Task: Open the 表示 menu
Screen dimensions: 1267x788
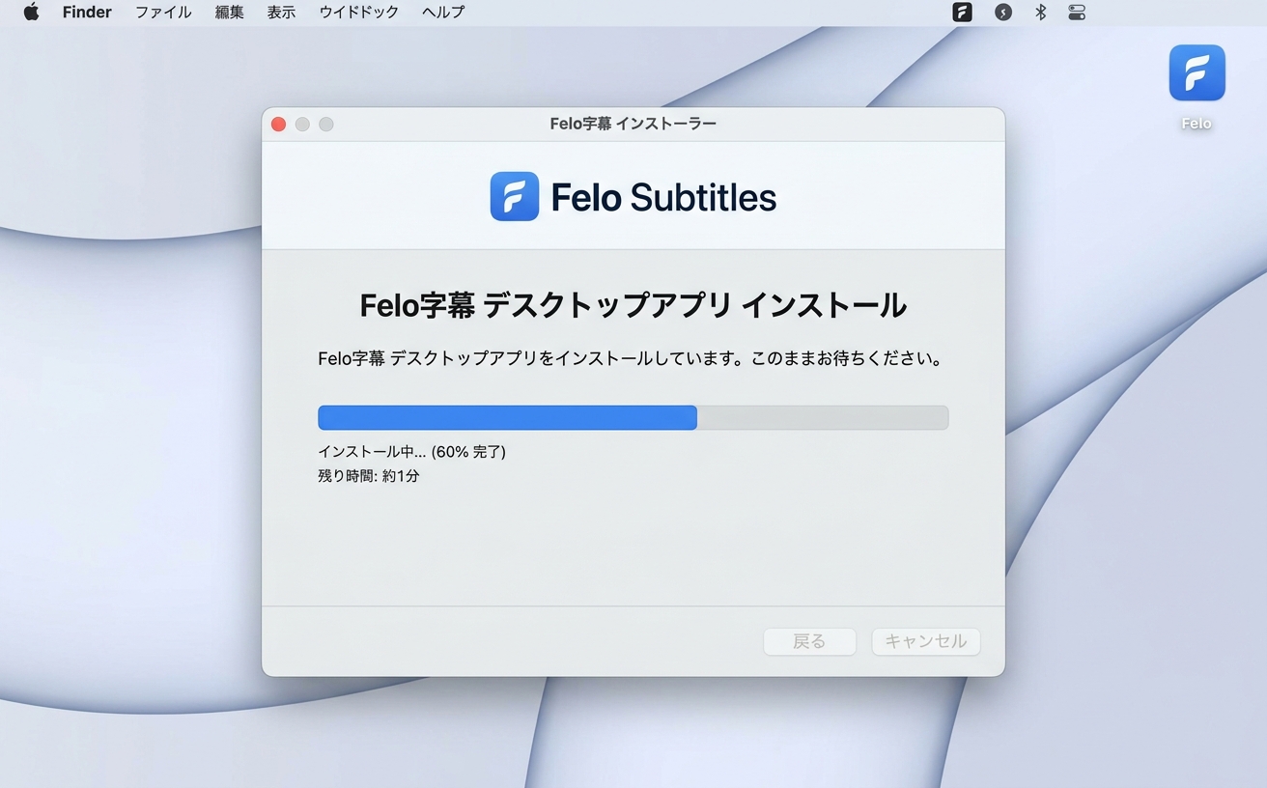Action: (281, 13)
